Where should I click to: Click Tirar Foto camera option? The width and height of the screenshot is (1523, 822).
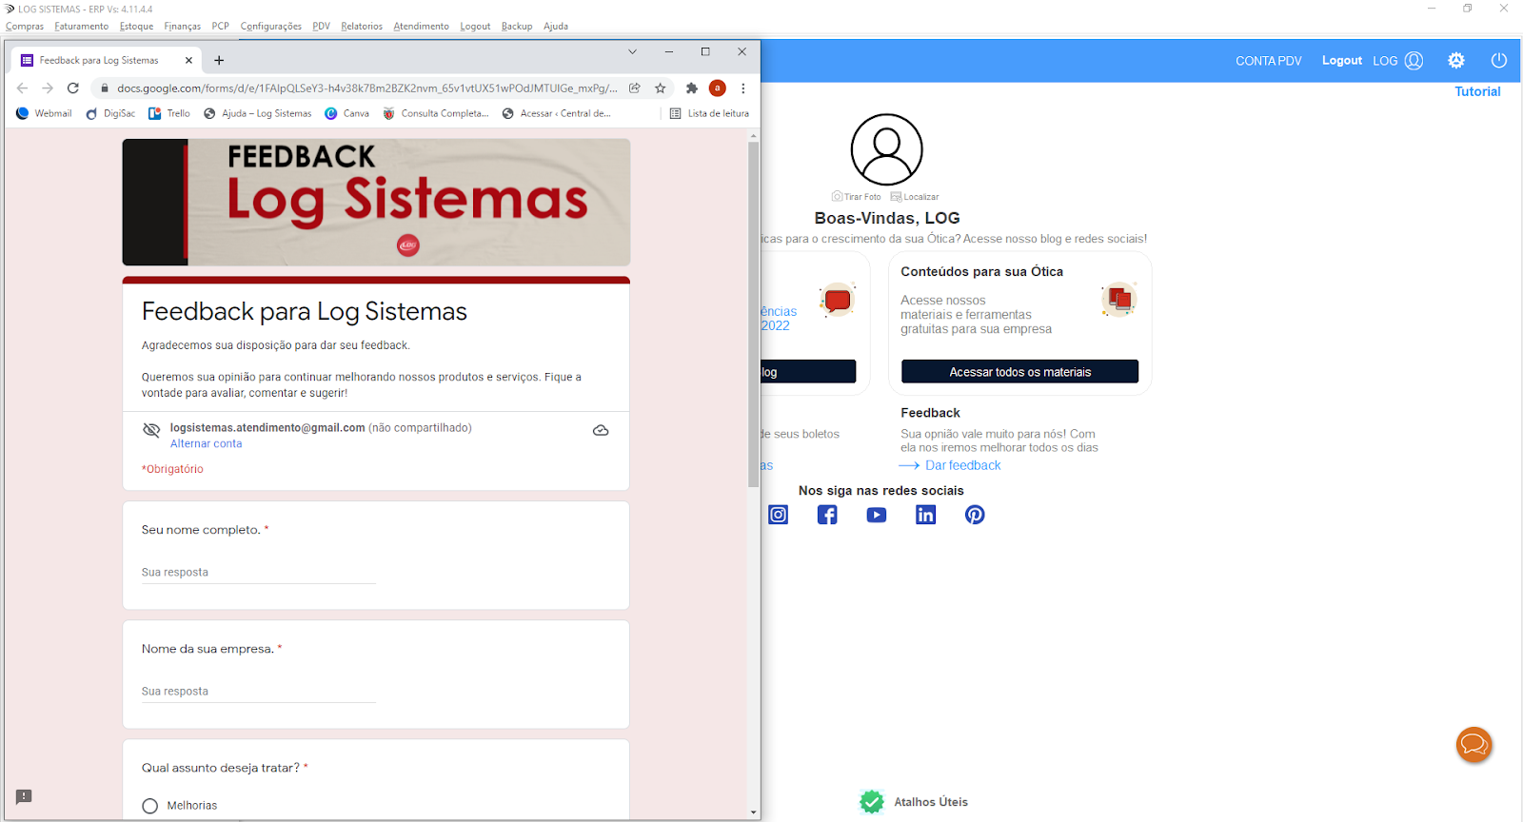click(x=857, y=197)
